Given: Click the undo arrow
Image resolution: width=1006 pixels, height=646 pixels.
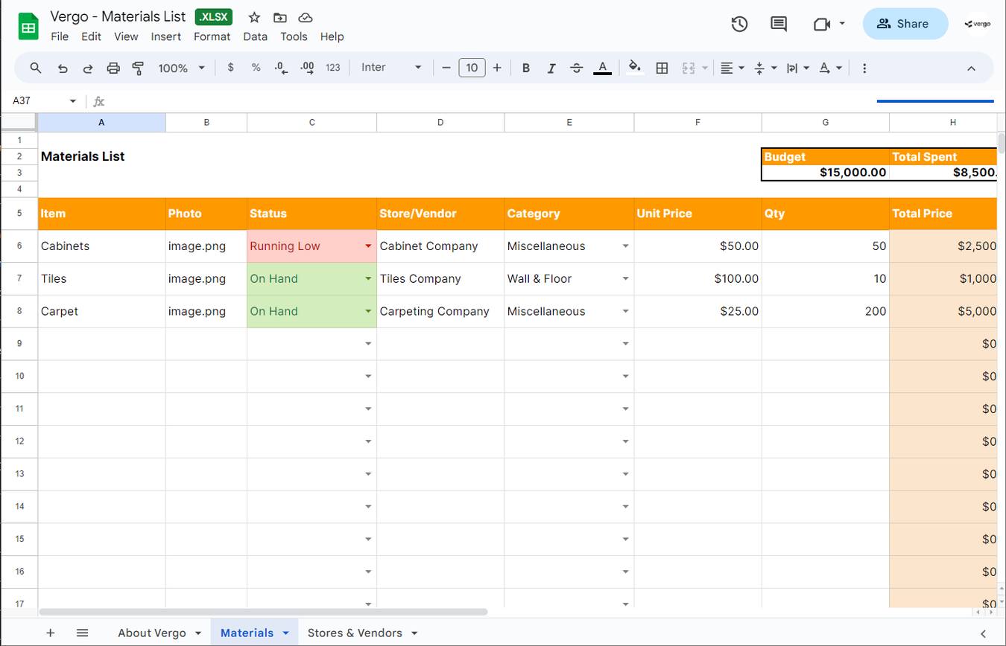Looking at the screenshot, I should point(63,68).
